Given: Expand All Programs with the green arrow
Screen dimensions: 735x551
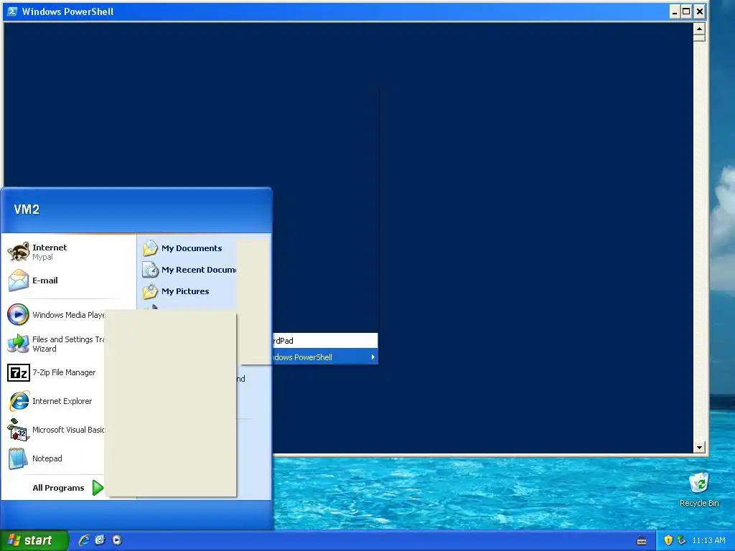Looking at the screenshot, I should tap(98, 488).
